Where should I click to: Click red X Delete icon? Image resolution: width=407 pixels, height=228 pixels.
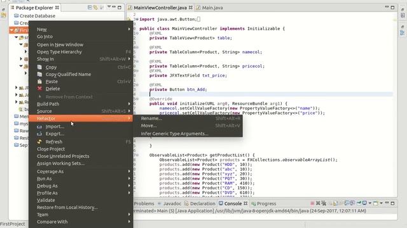pyautogui.click(x=39, y=89)
